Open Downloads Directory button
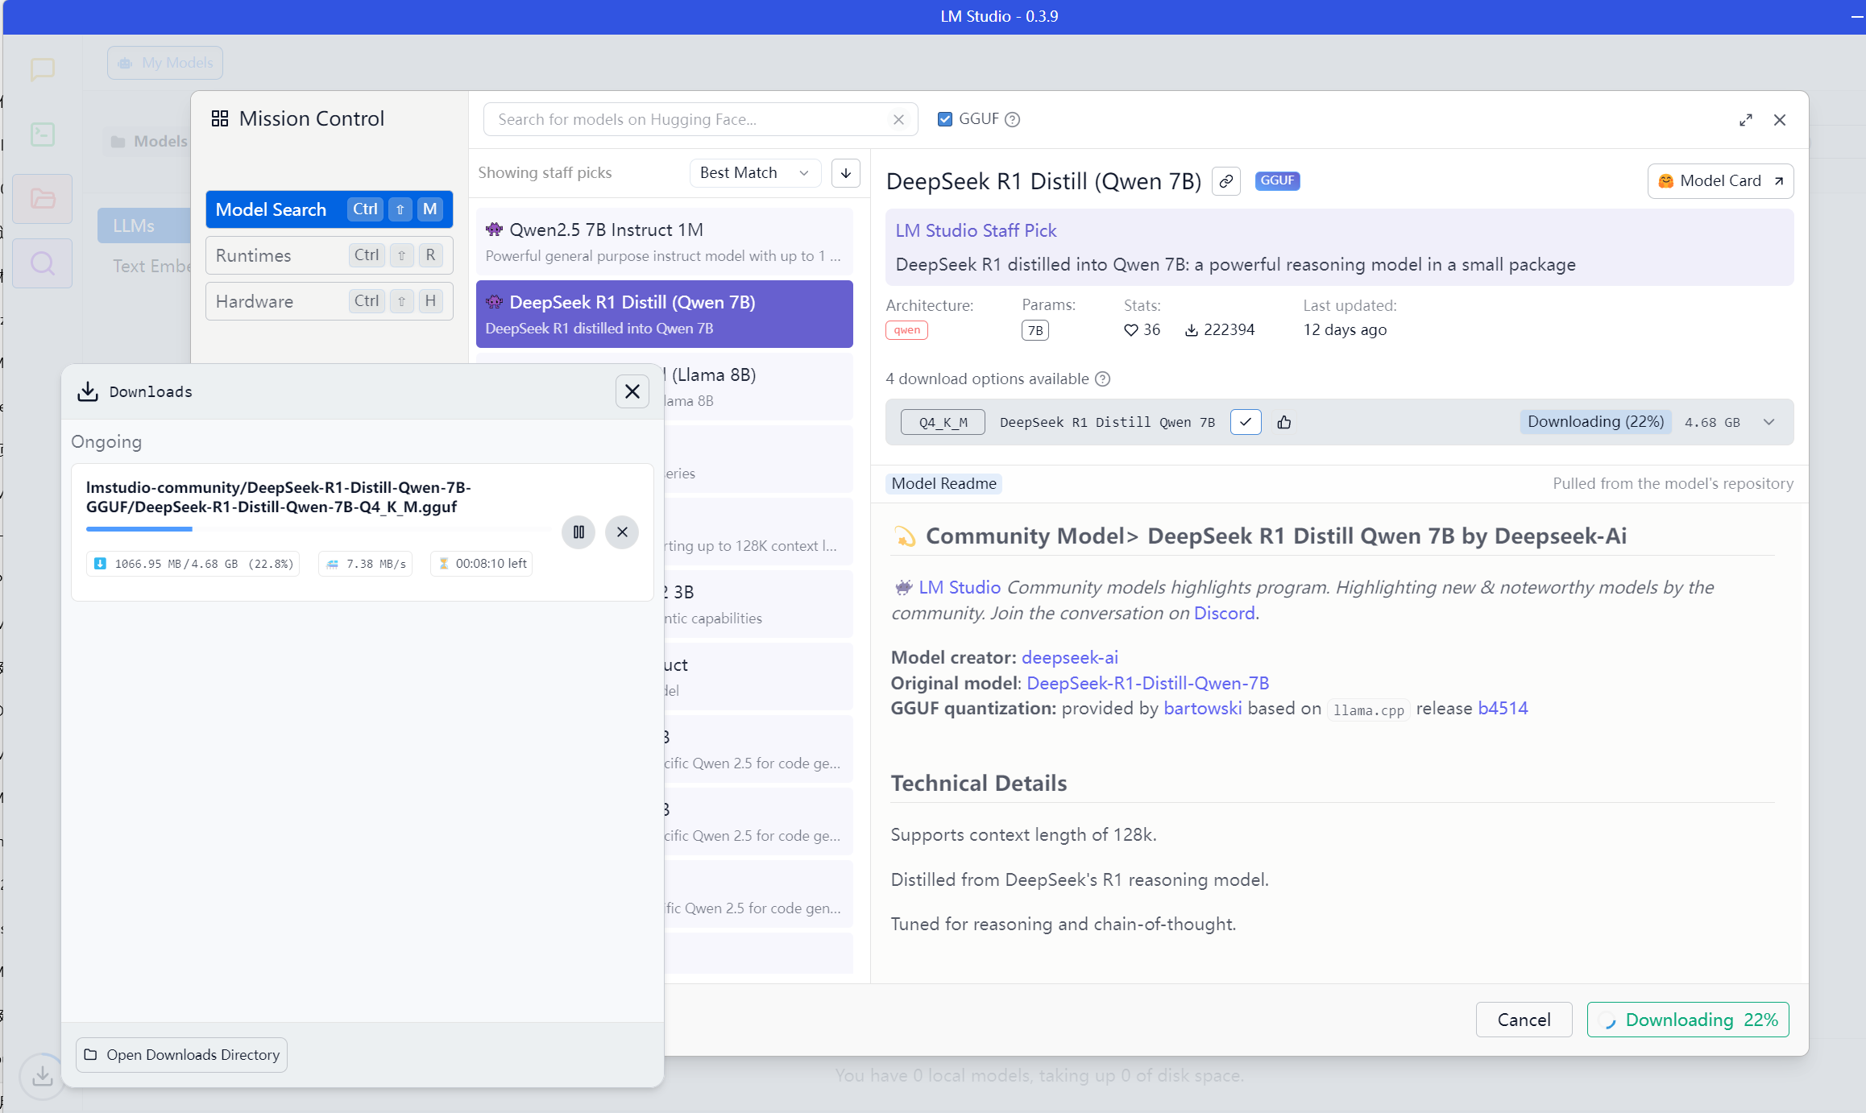1866x1113 pixels. click(x=182, y=1054)
